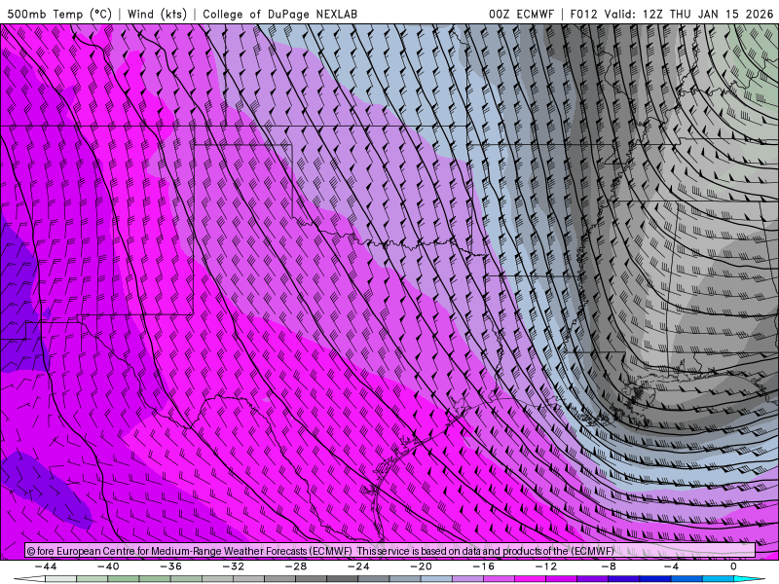Click the "F012 Valid: 12Z THU JAN 15 2026" text
The image size is (779, 584).
click(x=674, y=14)
